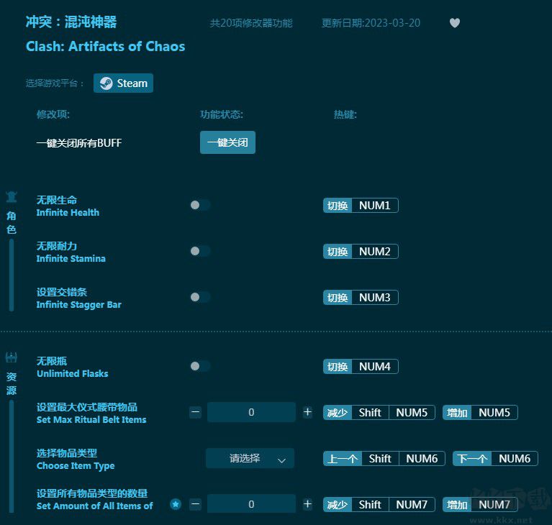Viewport: 552px width, 525px height.
Task: Click the heart favorite icon
Action: click(x=454, y=23)
